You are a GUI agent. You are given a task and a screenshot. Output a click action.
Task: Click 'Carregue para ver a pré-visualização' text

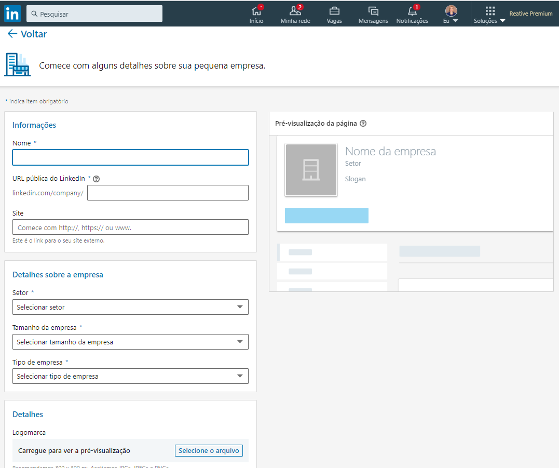pos(74,450)
